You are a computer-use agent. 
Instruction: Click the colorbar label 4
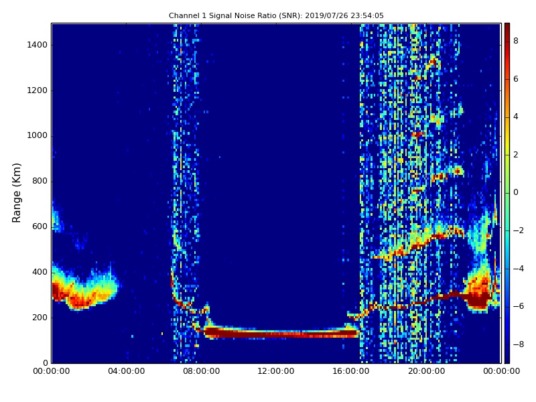516,117
